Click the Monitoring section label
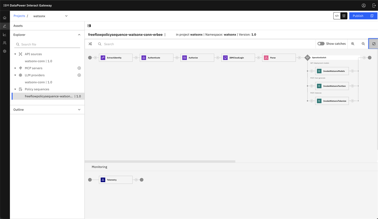 pyautogui.click(x=100, y=167)
